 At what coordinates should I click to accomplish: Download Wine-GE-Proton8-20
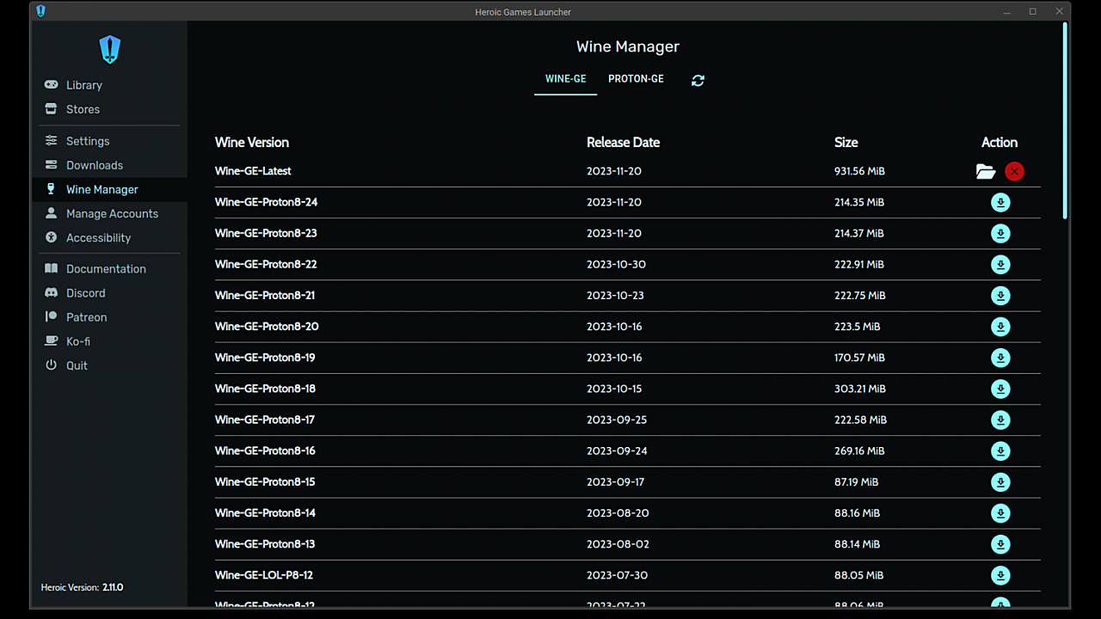click(x=1000, y=327)
